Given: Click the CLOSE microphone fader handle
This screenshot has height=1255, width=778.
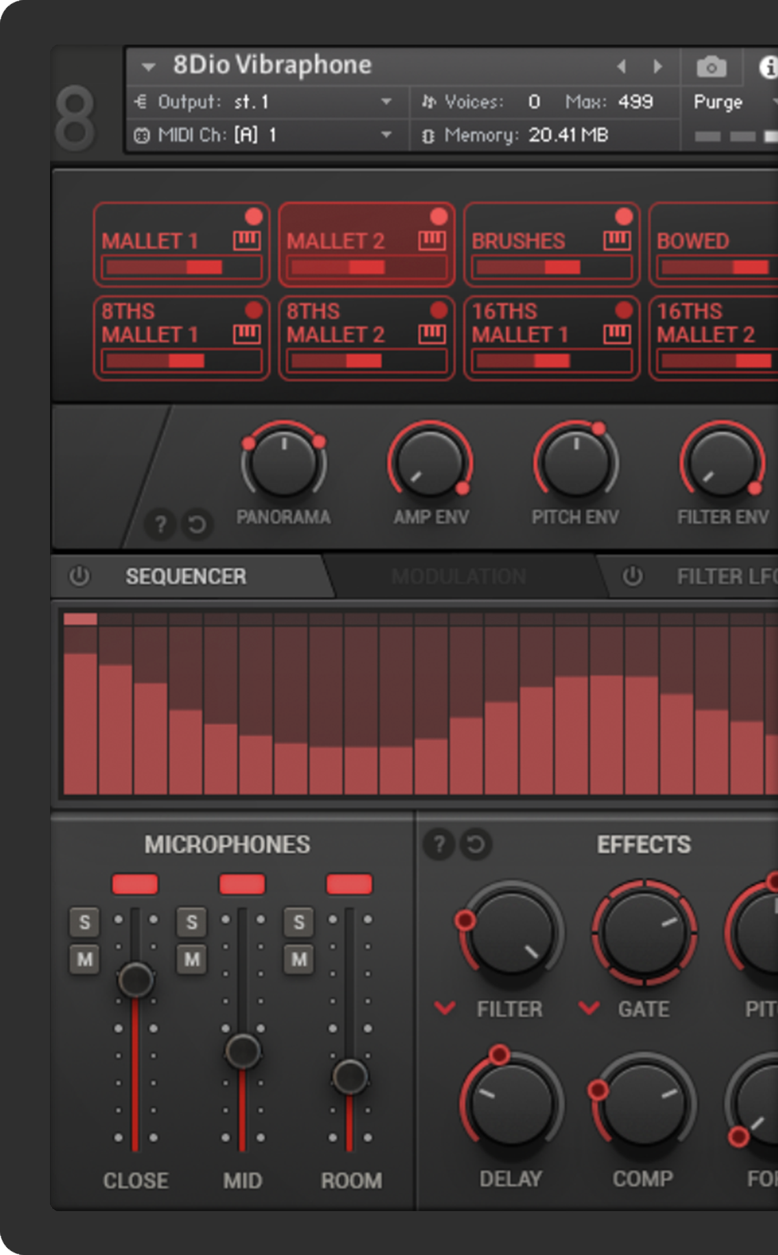Looking at the screenshot, I should pyautogui.click(x=136, y=979).
